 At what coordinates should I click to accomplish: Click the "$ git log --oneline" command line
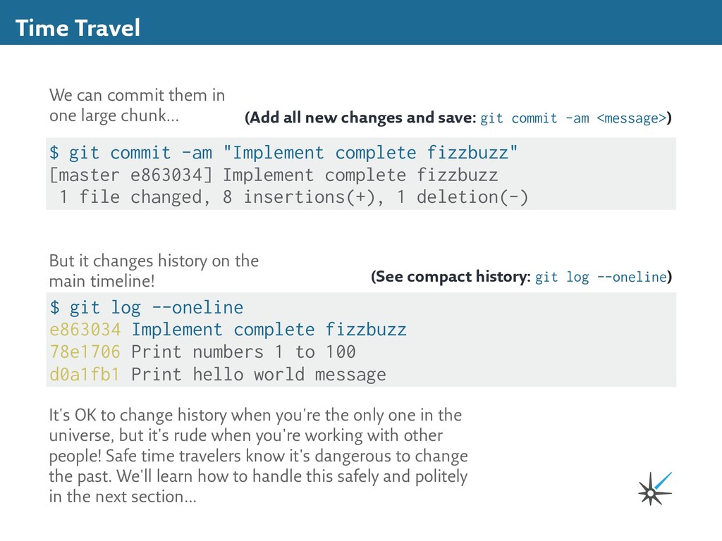pyautogui.click(x=146, y=308)
